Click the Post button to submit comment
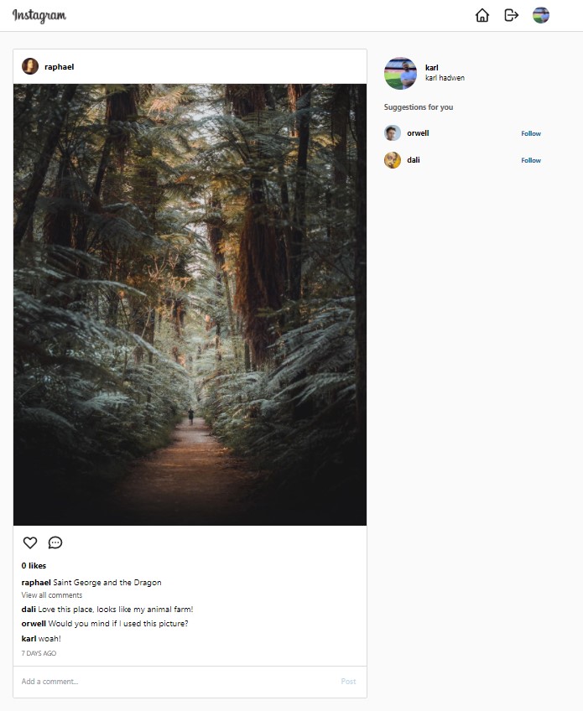Image resolution: width=583 pixels, height=711 pixels. click(348, 682)
